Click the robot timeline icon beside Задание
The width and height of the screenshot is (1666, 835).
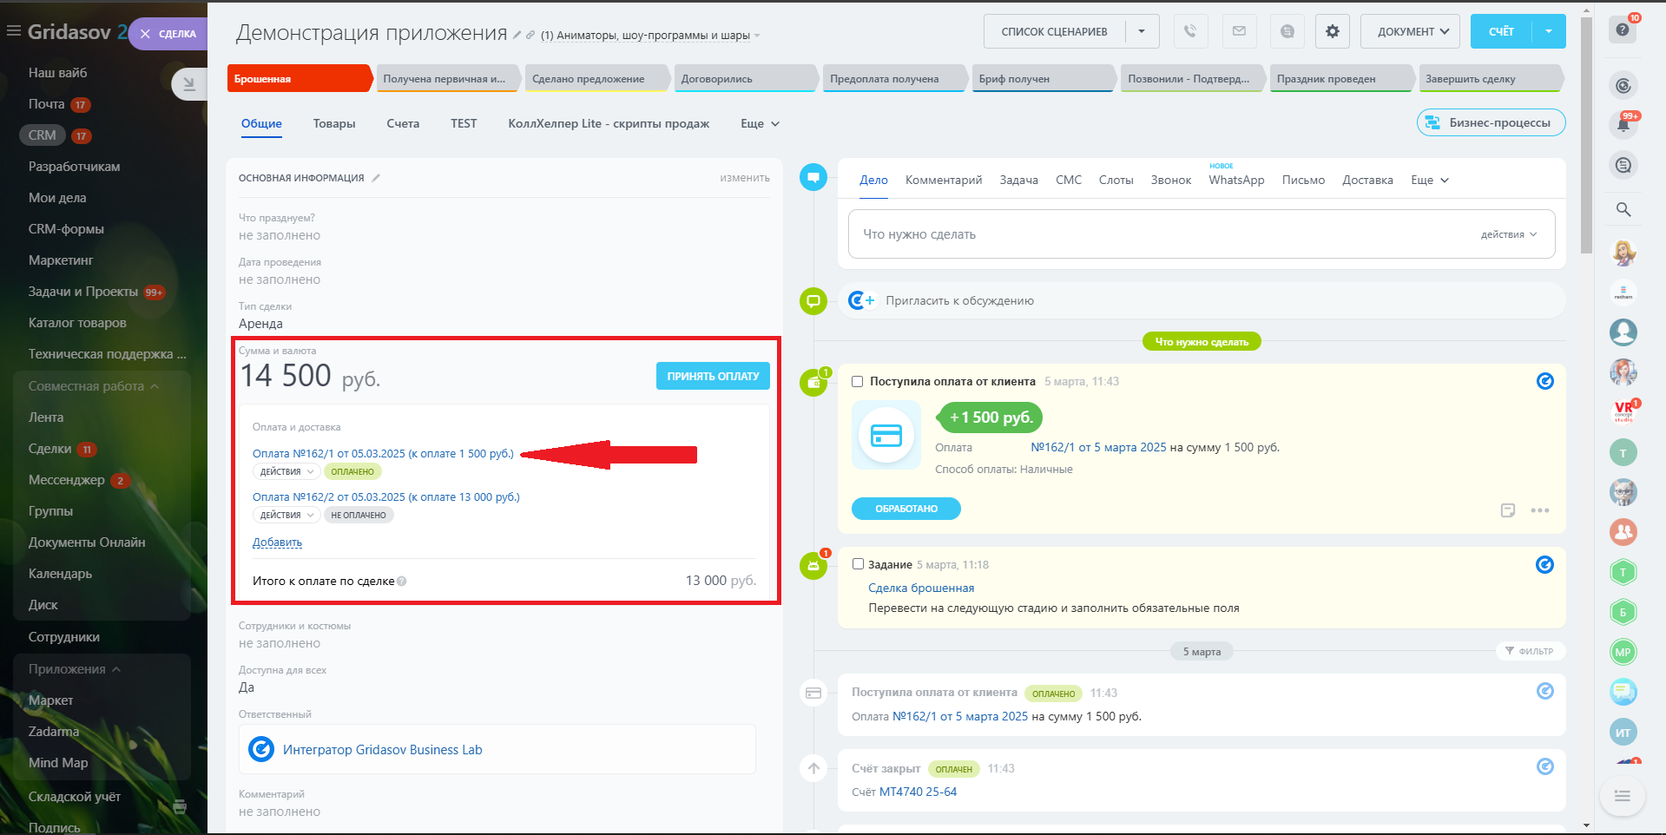tap(813, 565)
